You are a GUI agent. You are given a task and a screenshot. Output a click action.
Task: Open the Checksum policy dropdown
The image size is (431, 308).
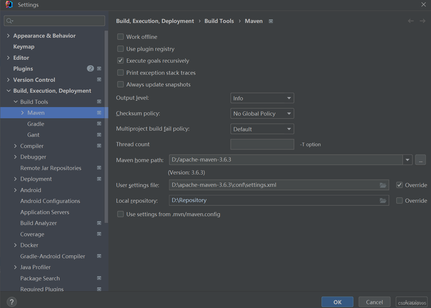click(x=262, y=114)
